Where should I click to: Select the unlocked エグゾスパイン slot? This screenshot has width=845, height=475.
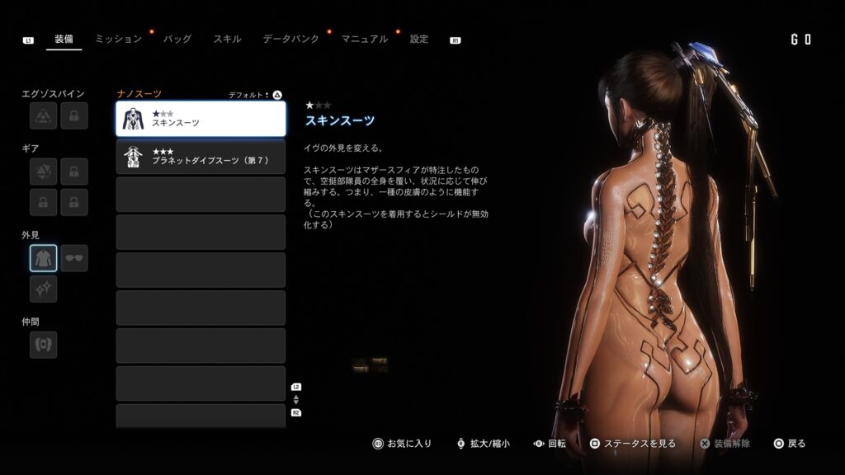click(44, 115)
